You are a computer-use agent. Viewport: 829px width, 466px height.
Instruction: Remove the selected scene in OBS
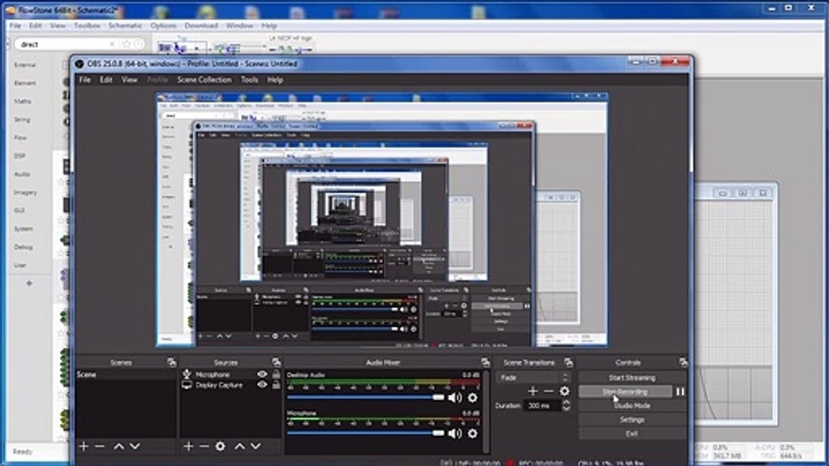point(99,446)
